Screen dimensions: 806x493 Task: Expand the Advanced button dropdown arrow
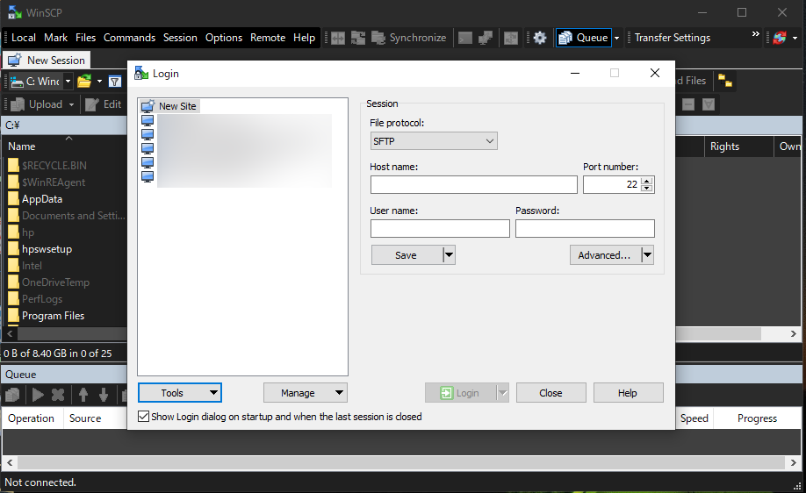648,255
